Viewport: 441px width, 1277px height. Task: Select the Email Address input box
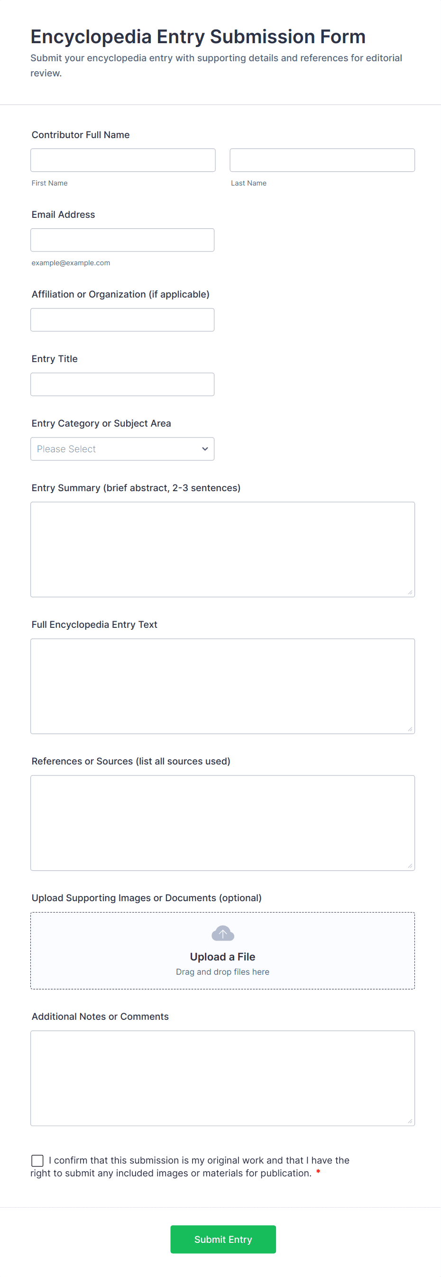[x=122, y=240]
